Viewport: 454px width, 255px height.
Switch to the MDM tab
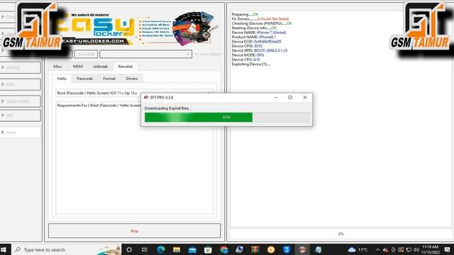(77, 67)
